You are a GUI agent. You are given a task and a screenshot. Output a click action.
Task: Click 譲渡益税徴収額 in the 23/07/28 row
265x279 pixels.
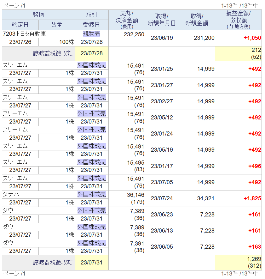(x=53, y=53)
